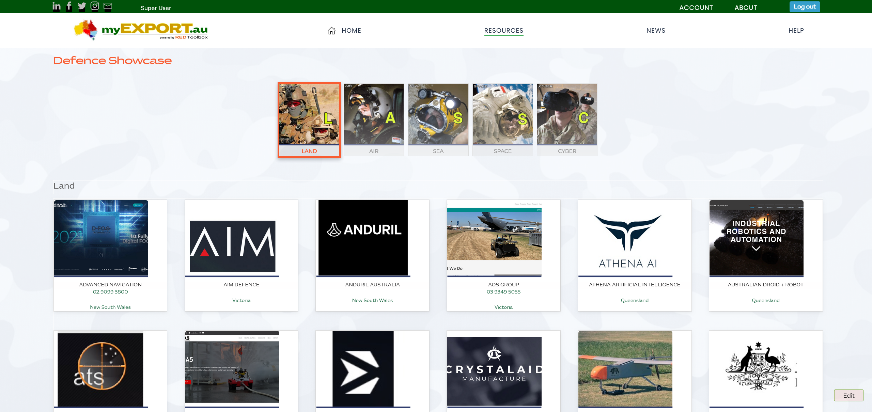
Task: Open the A5 robot website card
Action: click(232, 367)
